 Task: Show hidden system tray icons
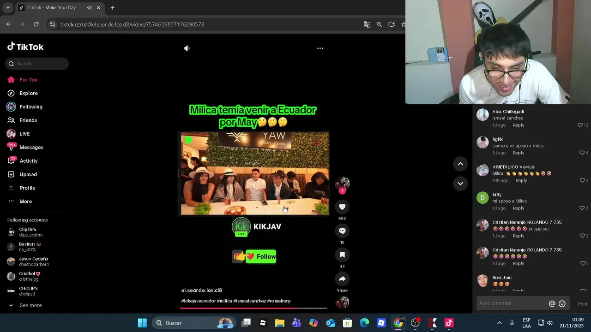pos(499,323)
